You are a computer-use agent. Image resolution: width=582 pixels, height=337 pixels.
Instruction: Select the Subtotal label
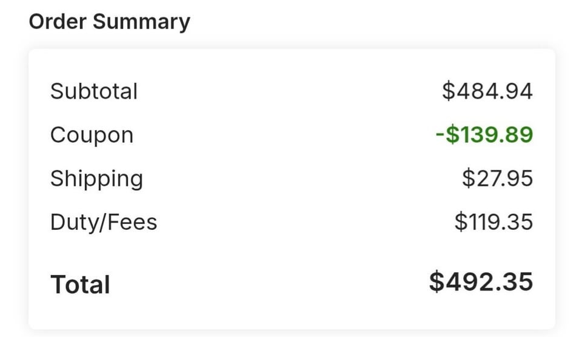(94, 91)
